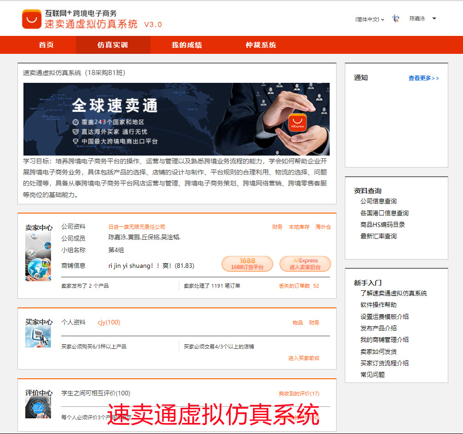This screenshot has height=434, width=463.
Task: Open buyer 财务 link beside 物品
Action: (314, 323)
